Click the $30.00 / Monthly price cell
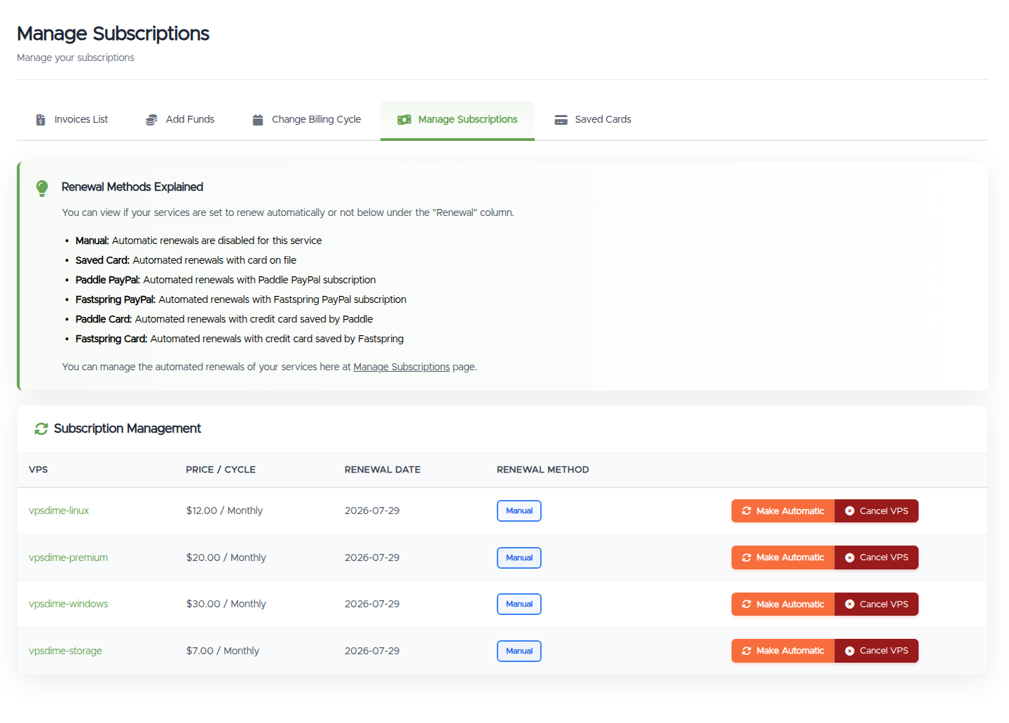1009x723 pixels. [226, 604]
